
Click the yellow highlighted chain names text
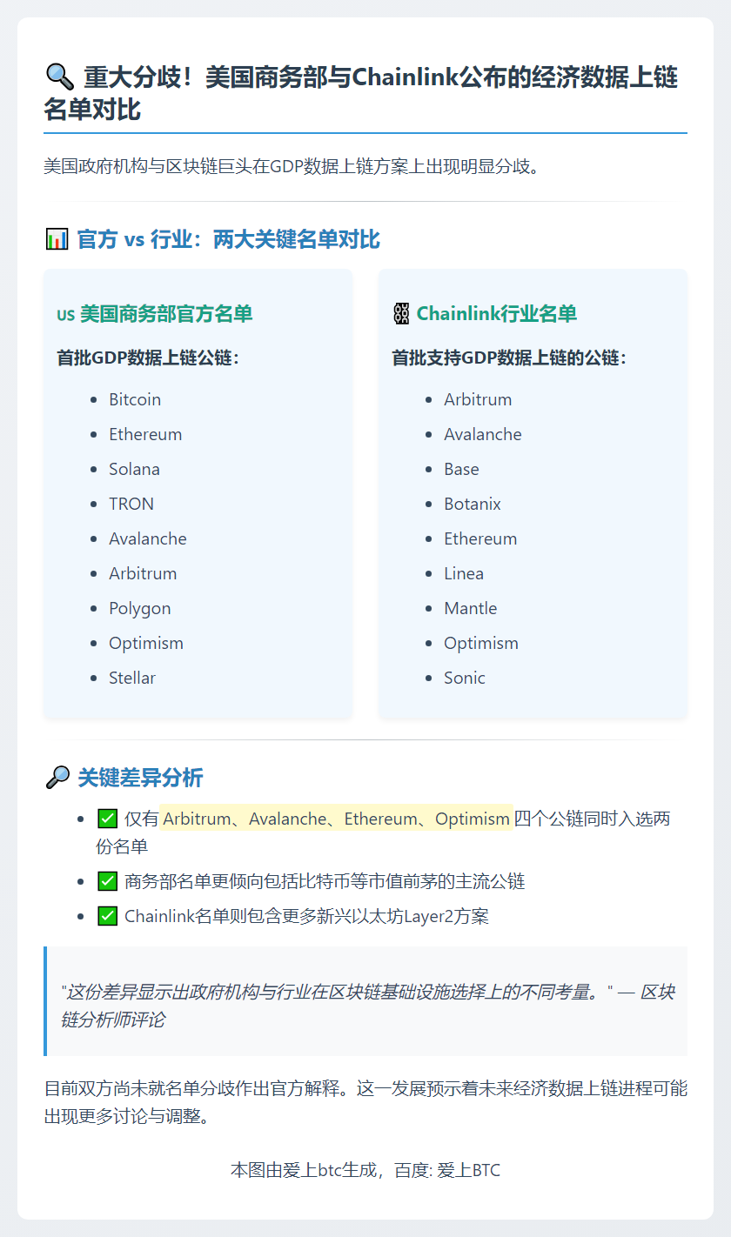(x=336, y=819)
